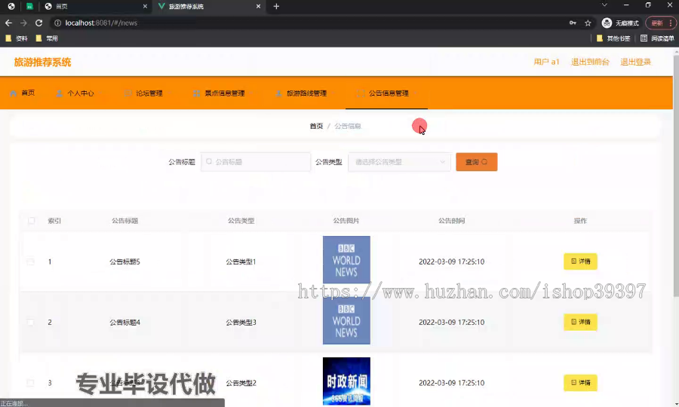The height and width of the screenshot is (407, 679).
Task: Go forward with the browser forward arrow
Action: 24,23
